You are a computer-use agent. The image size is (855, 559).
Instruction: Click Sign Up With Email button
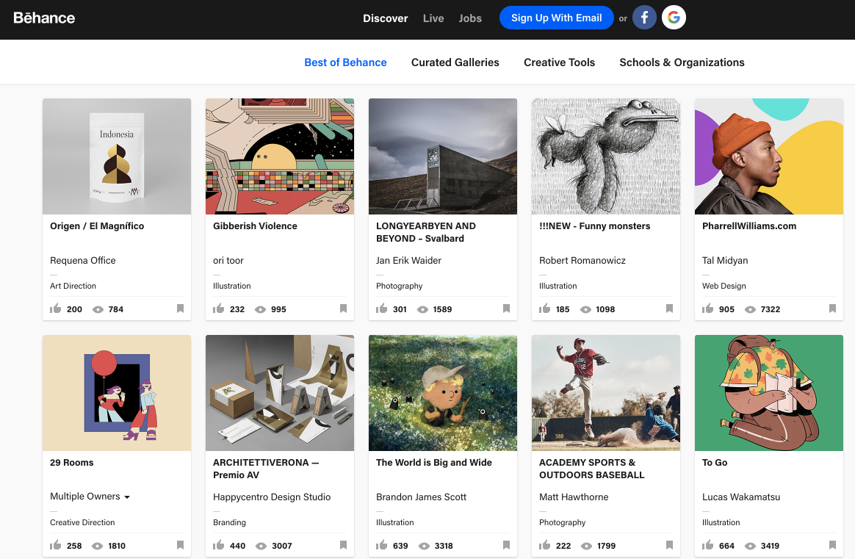[x=557, y=18]
